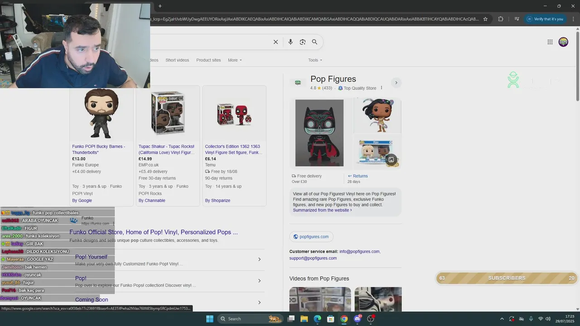The image size is (580, 326).
Task: Open Collector's Edition 1362 1363 product link
Action: coord(233,149)
